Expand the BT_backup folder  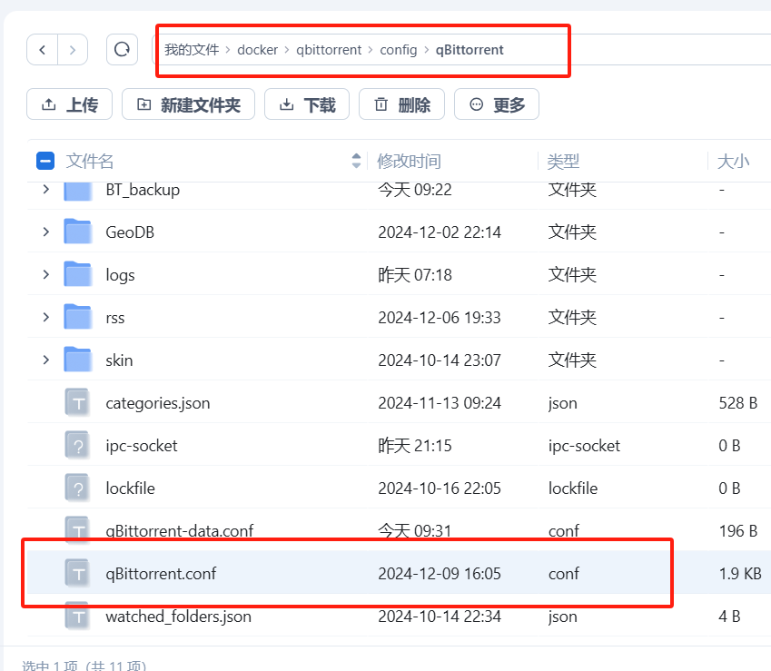click(46, 189)
